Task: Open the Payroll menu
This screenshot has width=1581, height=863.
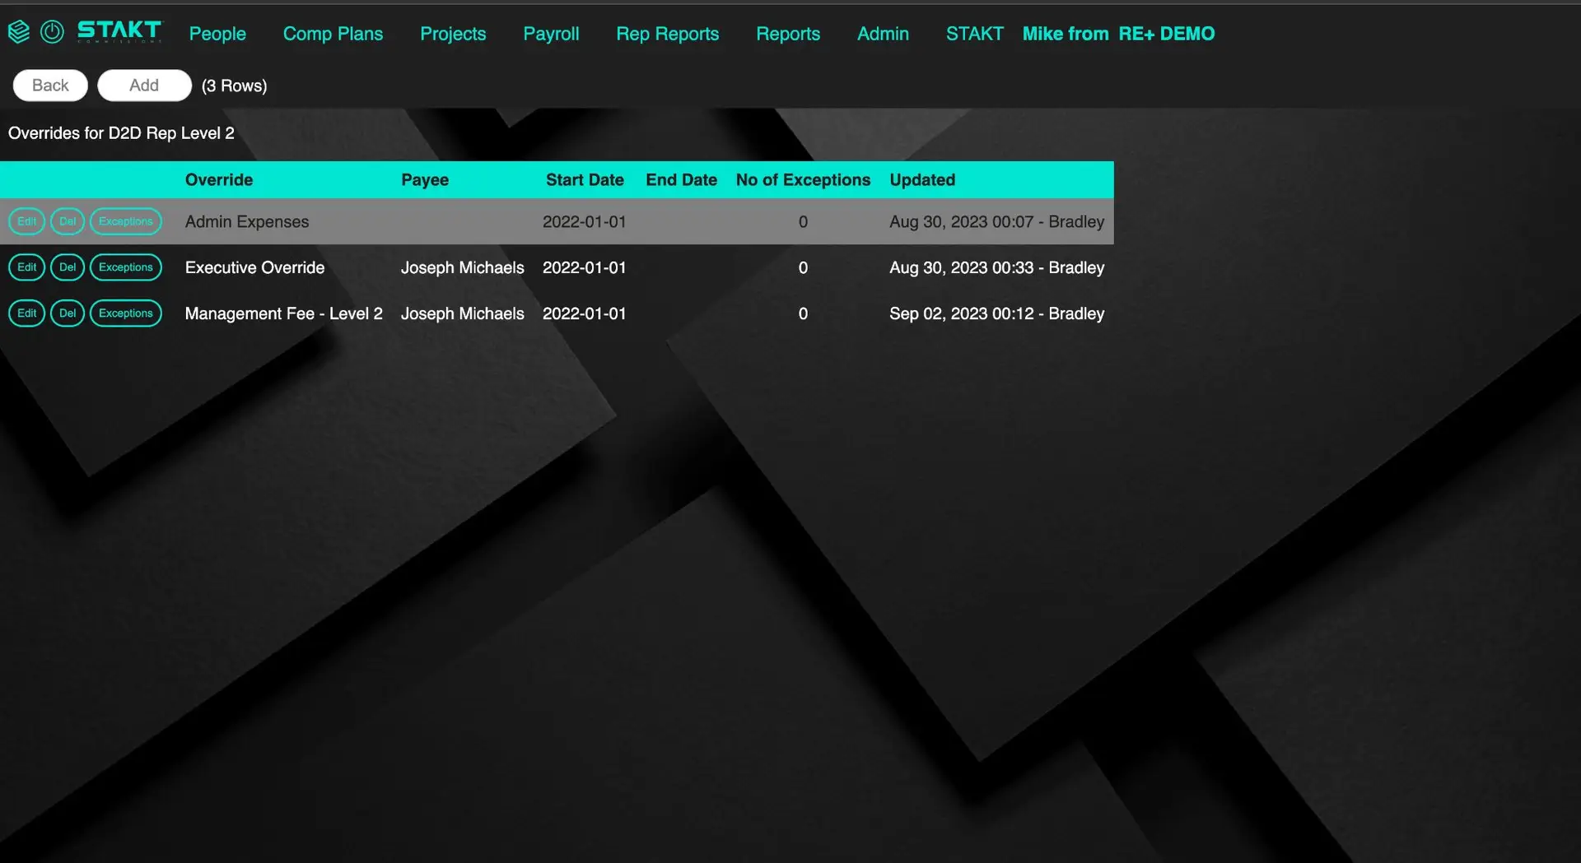Action: click(x=551, y=34)
